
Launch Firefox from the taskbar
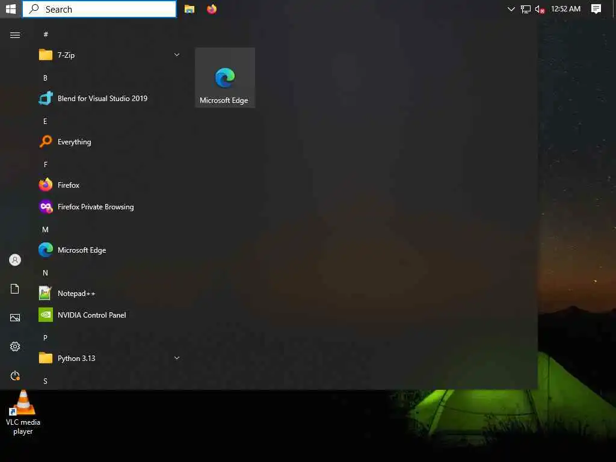click(x=212, y=9)
